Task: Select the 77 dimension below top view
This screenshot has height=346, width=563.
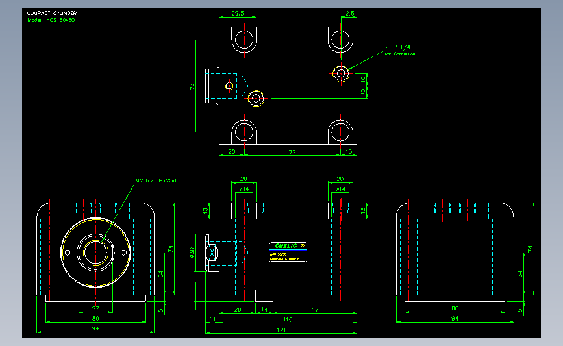Action: [292, 152]
